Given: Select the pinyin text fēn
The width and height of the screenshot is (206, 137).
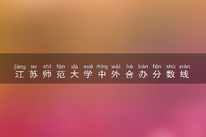Looking at the screenshot, I should click(157, 66).
